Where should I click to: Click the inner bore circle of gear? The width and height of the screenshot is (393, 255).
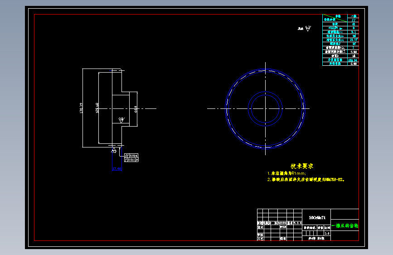coord(265,109)
